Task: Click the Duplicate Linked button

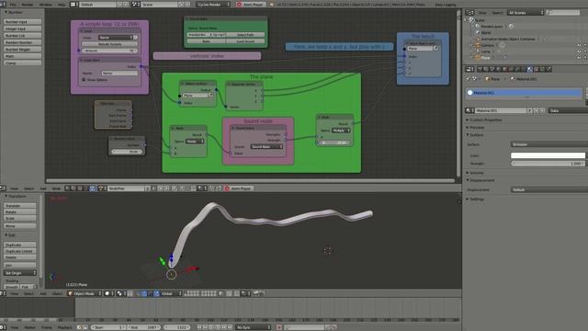Action: pos(20,251)
